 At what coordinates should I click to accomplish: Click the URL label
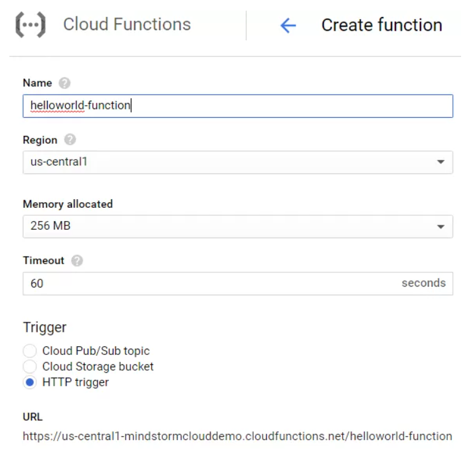pyautogui.click(x=33, y=417)
